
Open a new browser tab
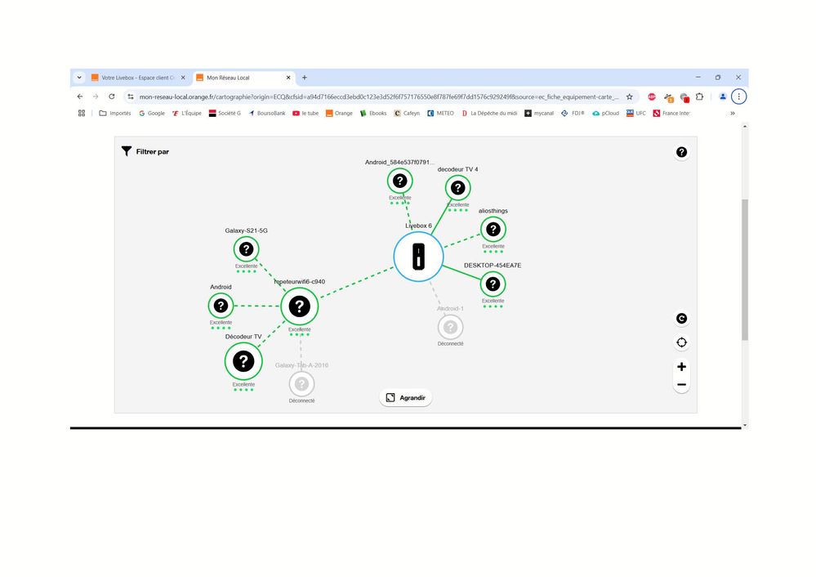click(x=305, y=78)
